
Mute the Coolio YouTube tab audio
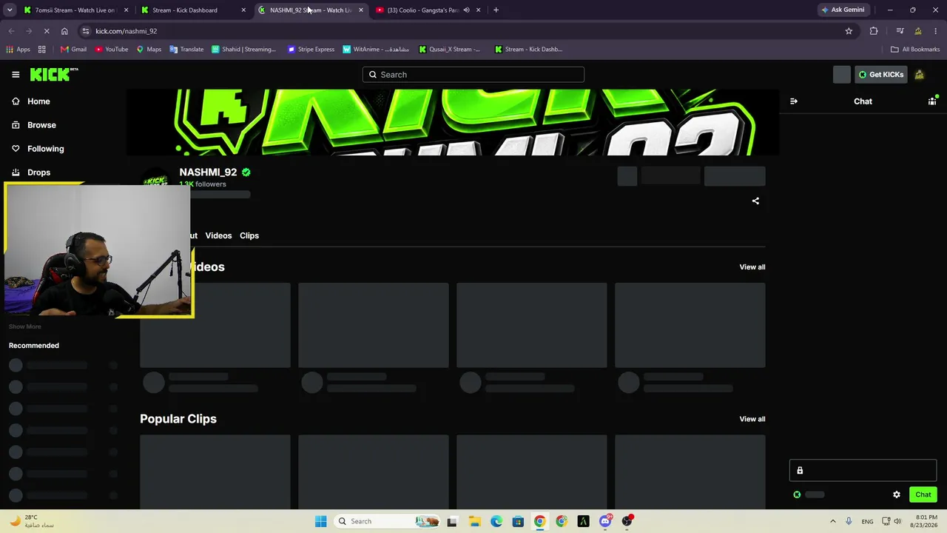(x=466, y=10)
